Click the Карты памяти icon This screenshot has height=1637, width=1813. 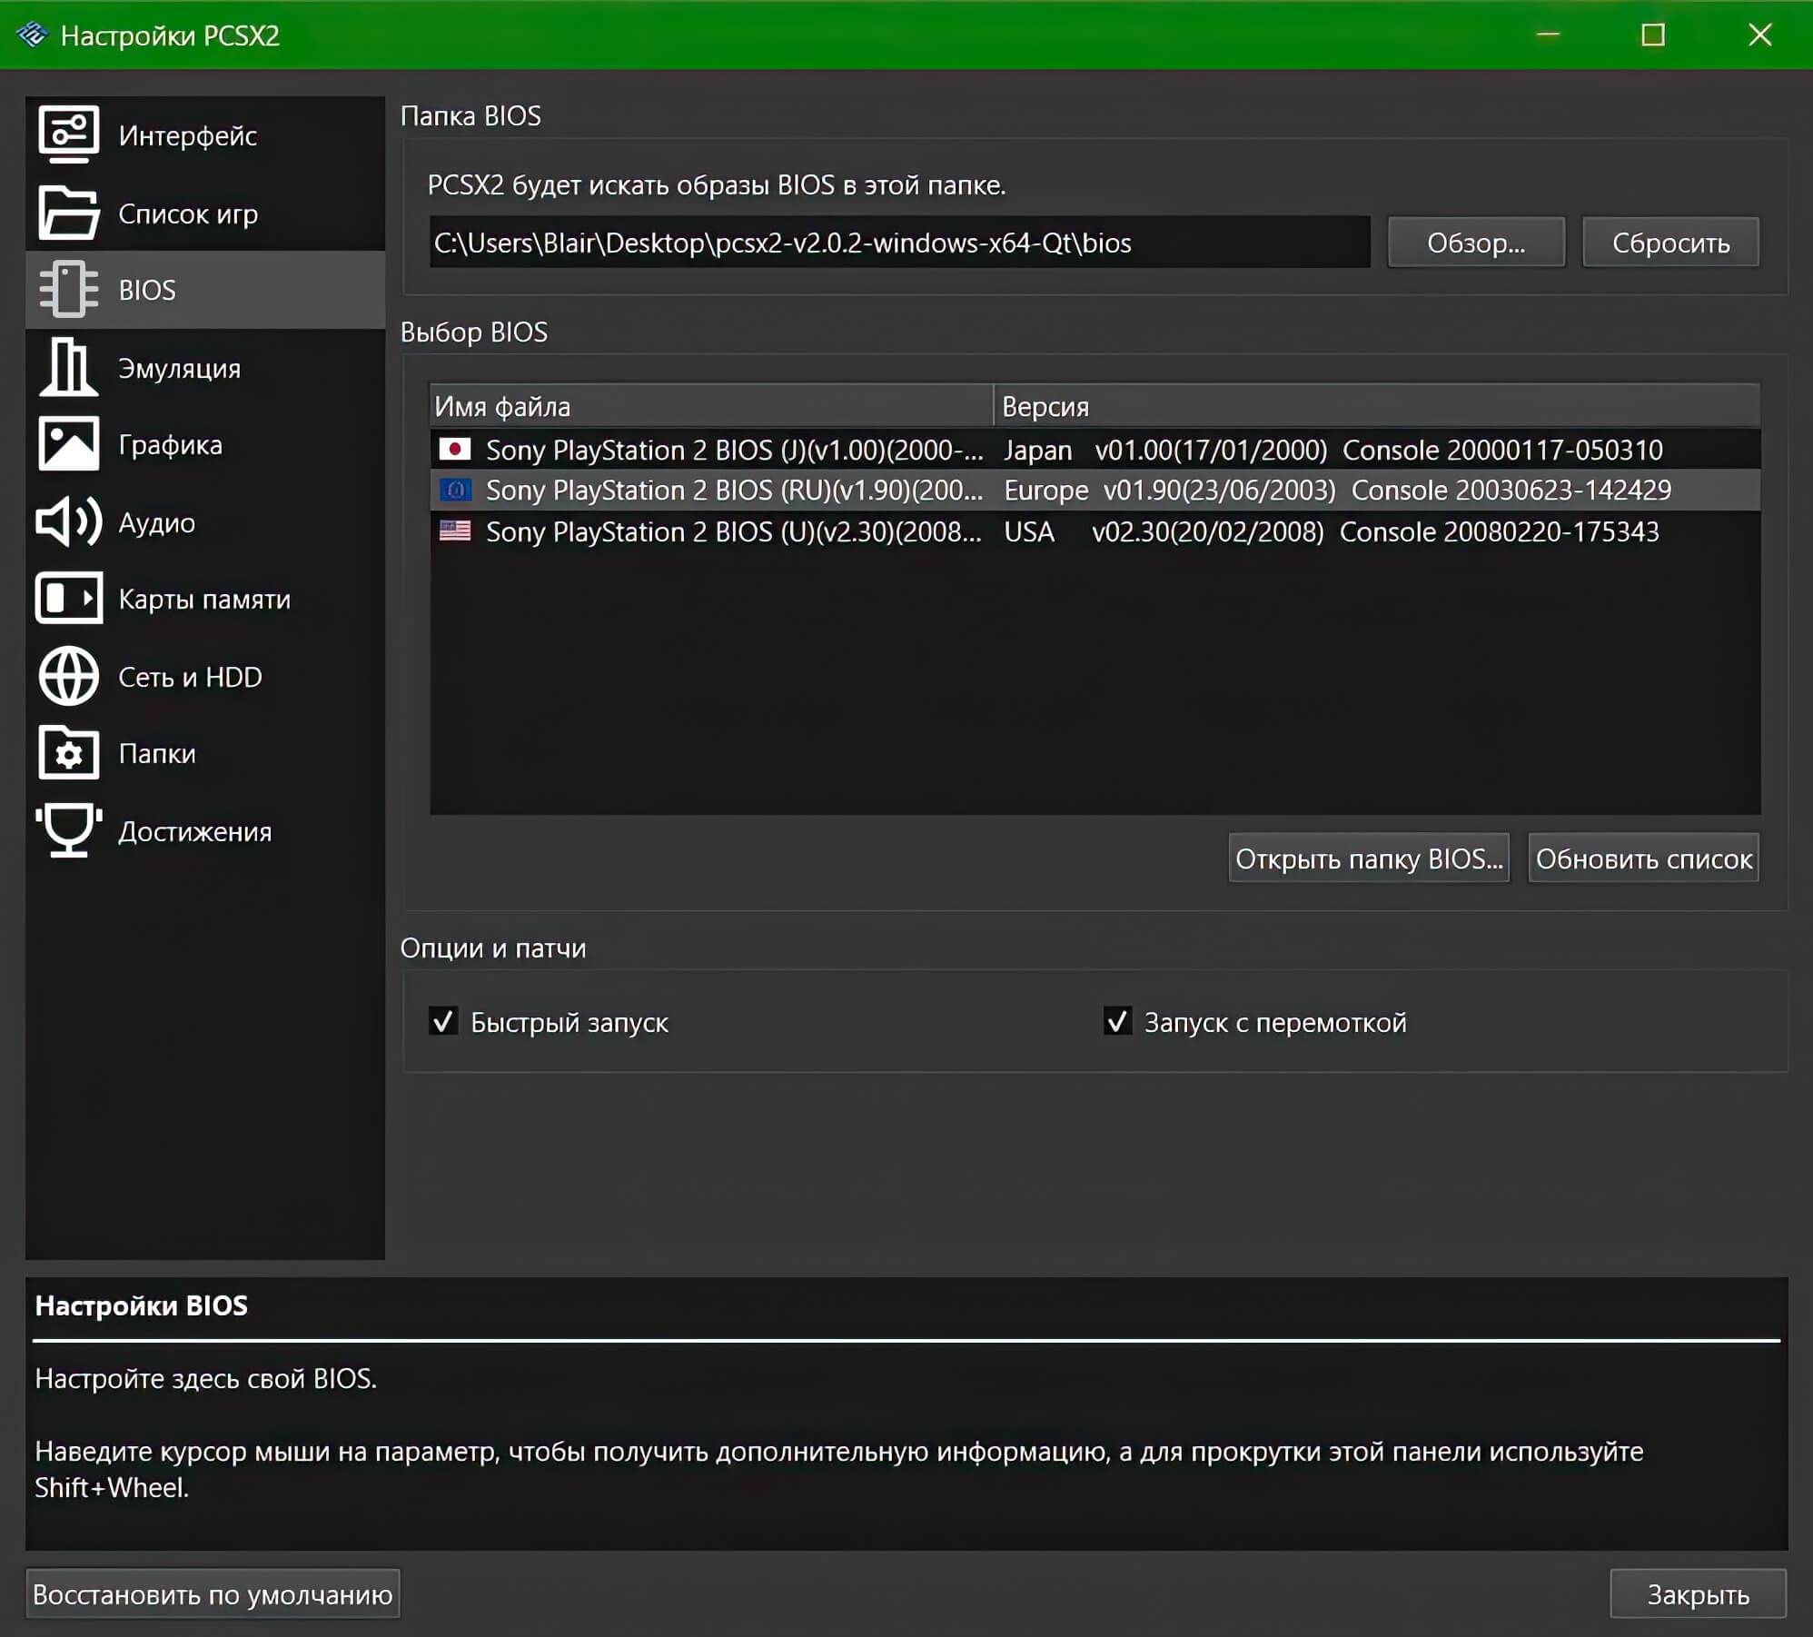coord(68,598)
